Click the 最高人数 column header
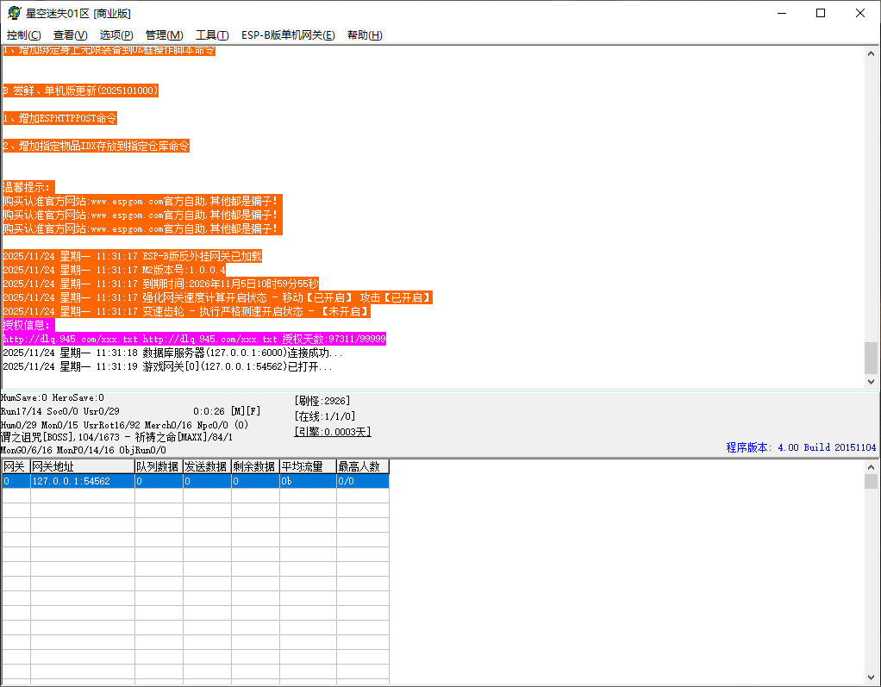Screen dimensions: 881x687 pos(362,466)
